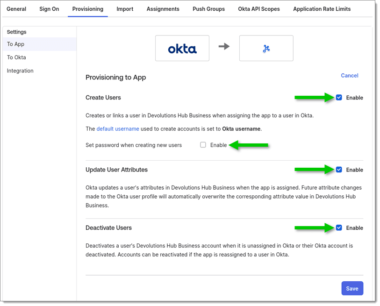Viewport: 380px width, 306px height.
Task: Open the Assignments tab
Action: (x=163, y=9)
